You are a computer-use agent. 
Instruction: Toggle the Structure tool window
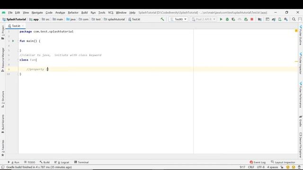(x=3, y=99)
